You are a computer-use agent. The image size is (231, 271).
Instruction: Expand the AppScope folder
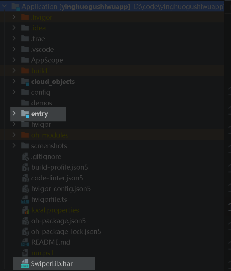click(x=14, y=60)
